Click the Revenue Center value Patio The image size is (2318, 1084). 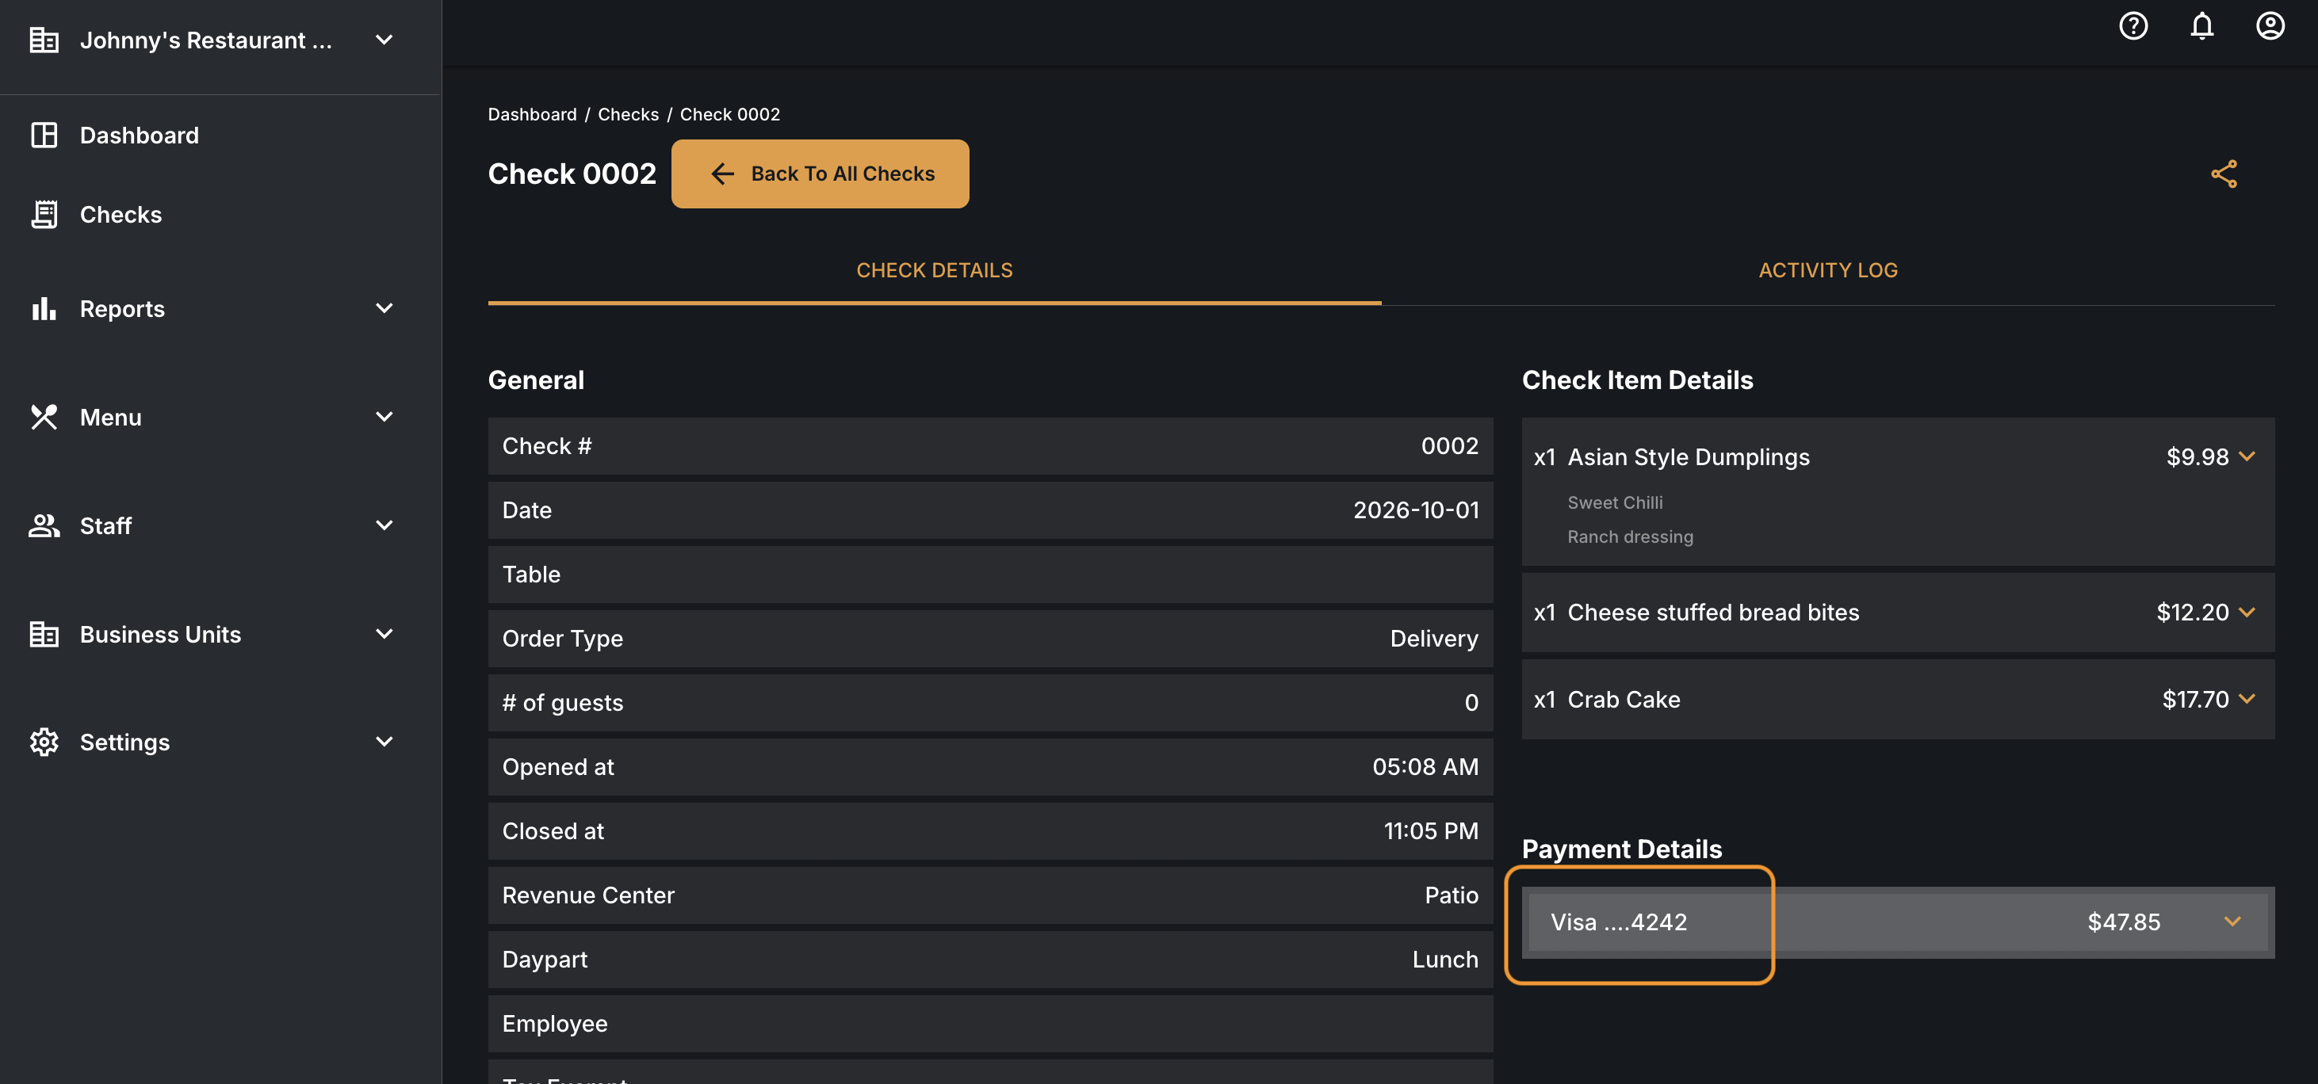(1452, 895)
